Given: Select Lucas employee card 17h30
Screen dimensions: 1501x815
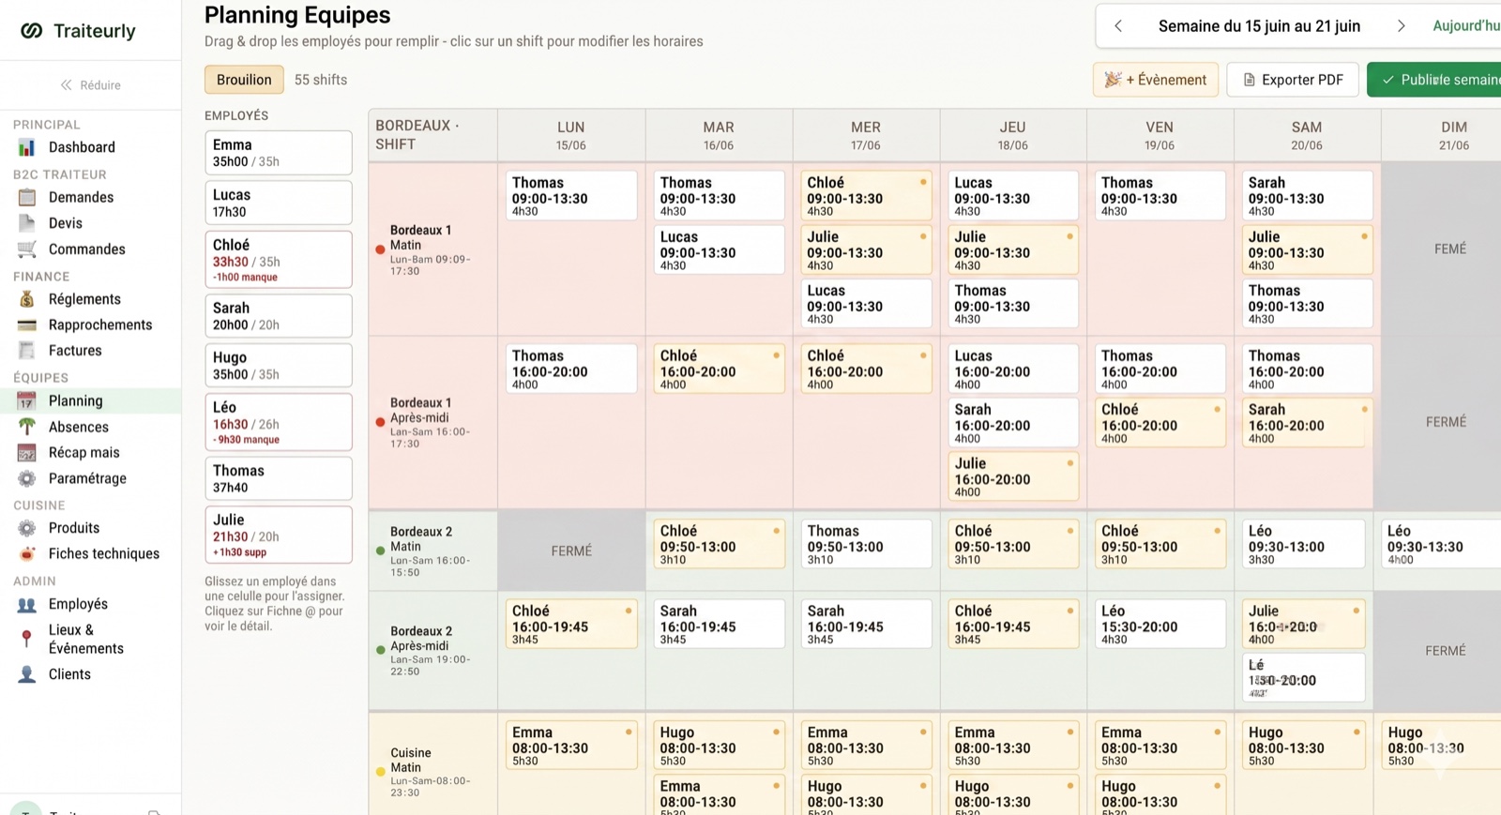Looking at the screenshot, I should [x=279, y=203].
